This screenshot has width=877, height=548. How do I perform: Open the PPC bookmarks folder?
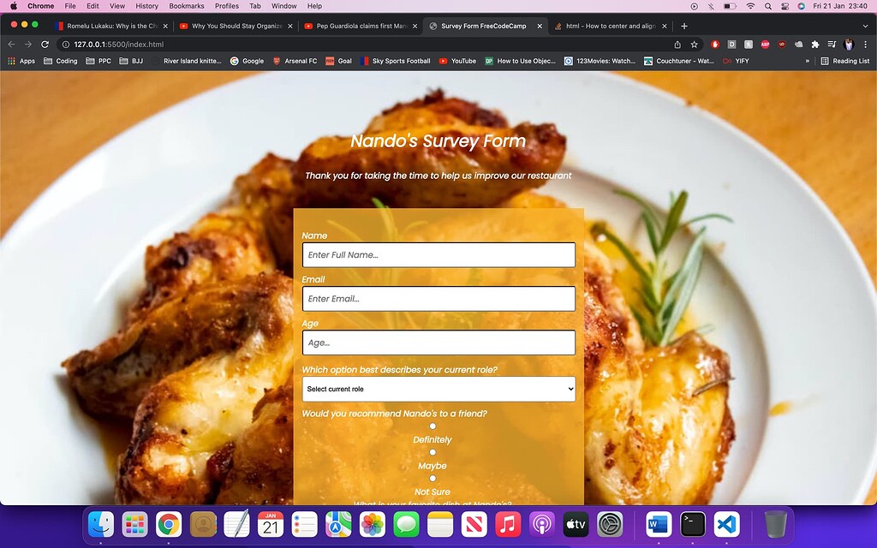tap(98, 61)
